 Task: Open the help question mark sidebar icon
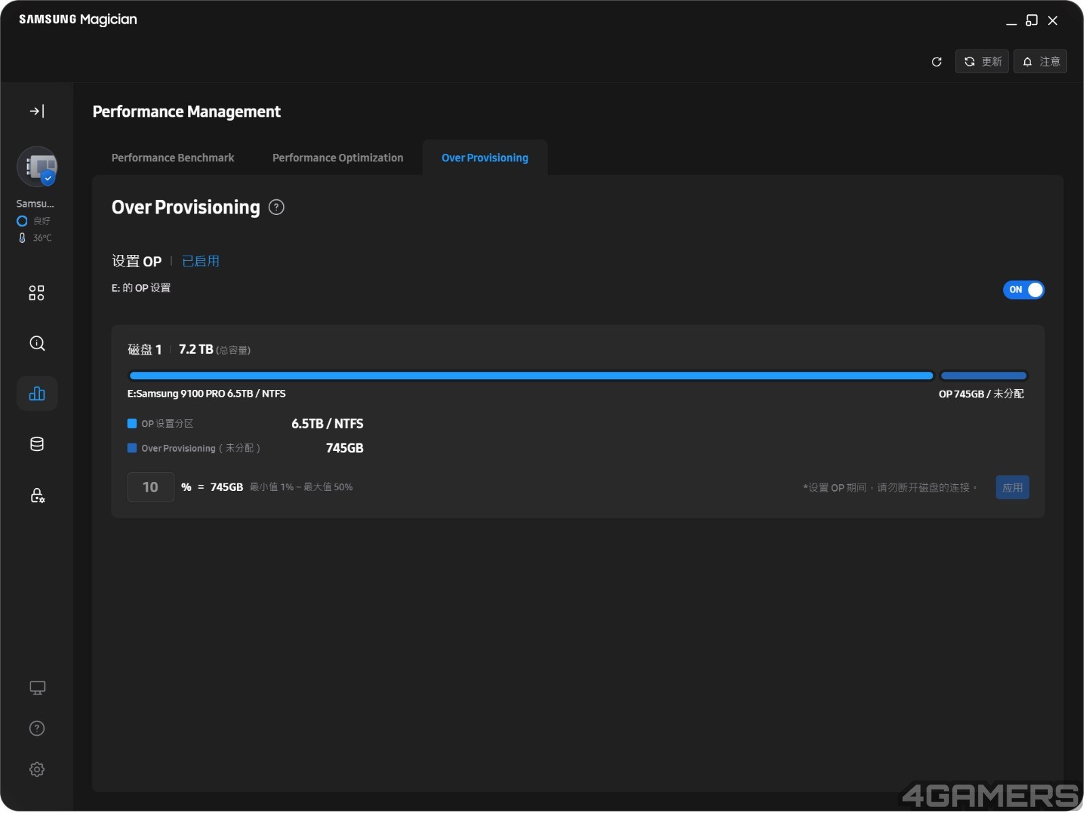[37, 730]
